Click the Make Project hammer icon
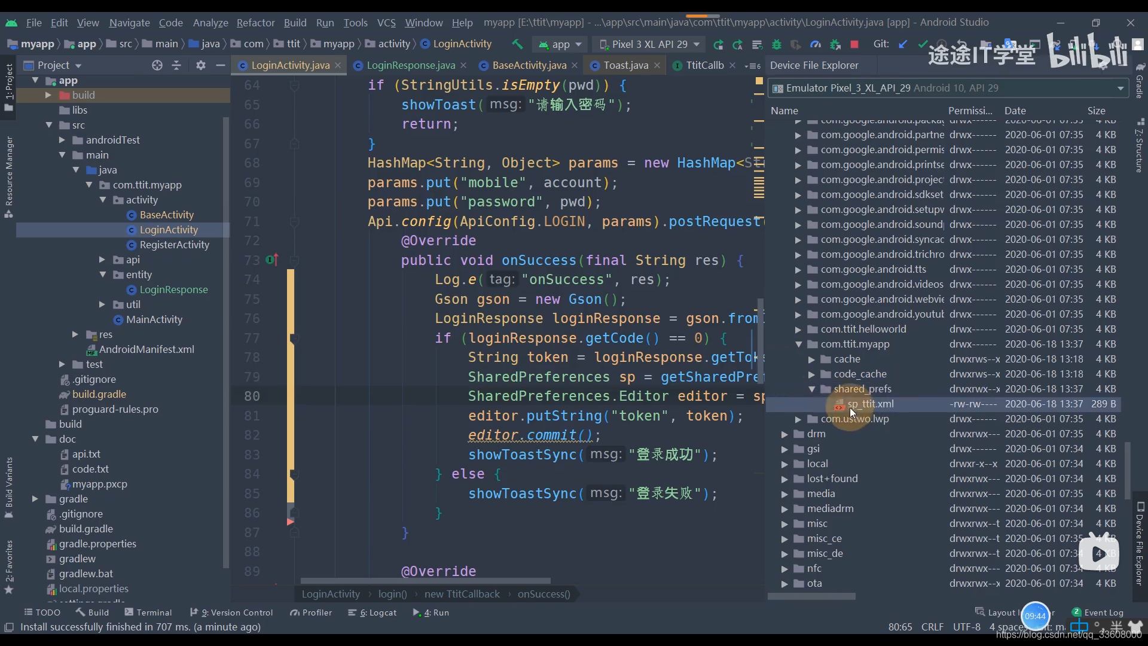The height and width of the screenshot is (646, 1148). point(517,44)
